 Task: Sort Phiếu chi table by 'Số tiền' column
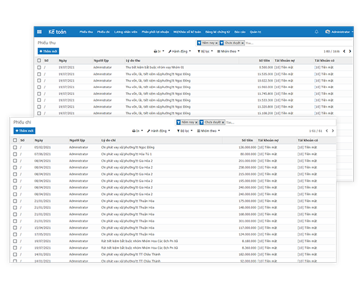[x=247, y=140]
